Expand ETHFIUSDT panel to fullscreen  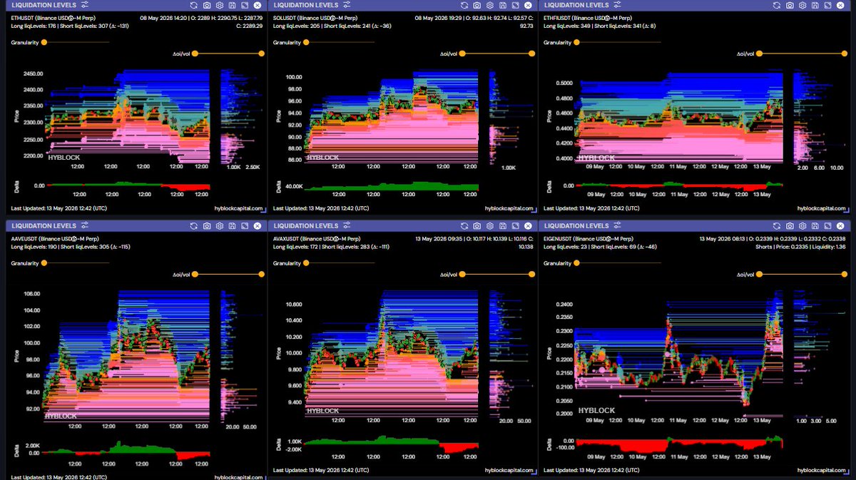point(827,5)
